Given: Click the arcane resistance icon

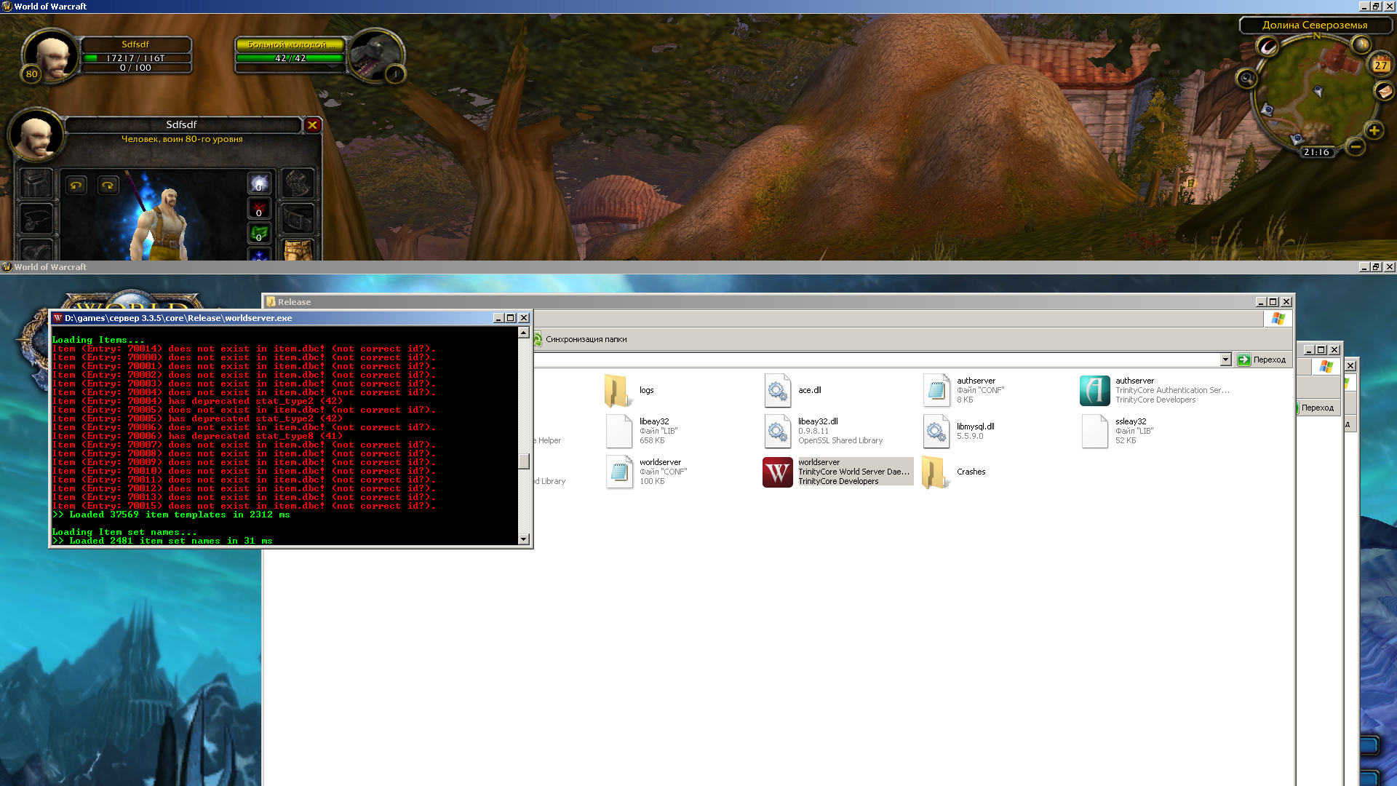Looking at the screenshot, I should pyautogui.click(x=259, y=183).
